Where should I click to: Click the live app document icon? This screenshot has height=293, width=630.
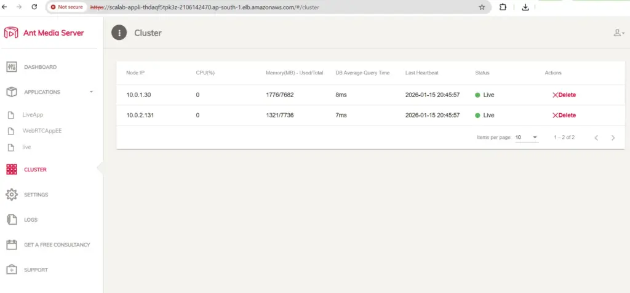click(x=11, y=147)
